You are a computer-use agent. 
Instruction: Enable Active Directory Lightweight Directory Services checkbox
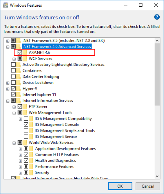[x=13, y=64]
